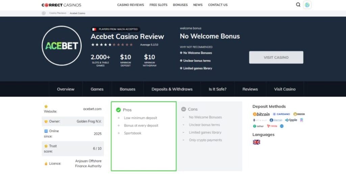Click the Litecoin deposit icon

tap(276, 120)
